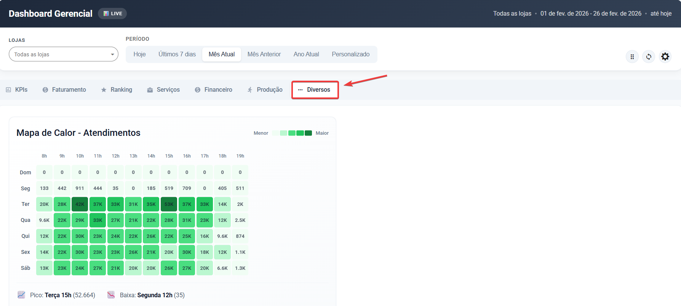Go to the Serviços tab
Screen dimensions: 681x306
163,90
